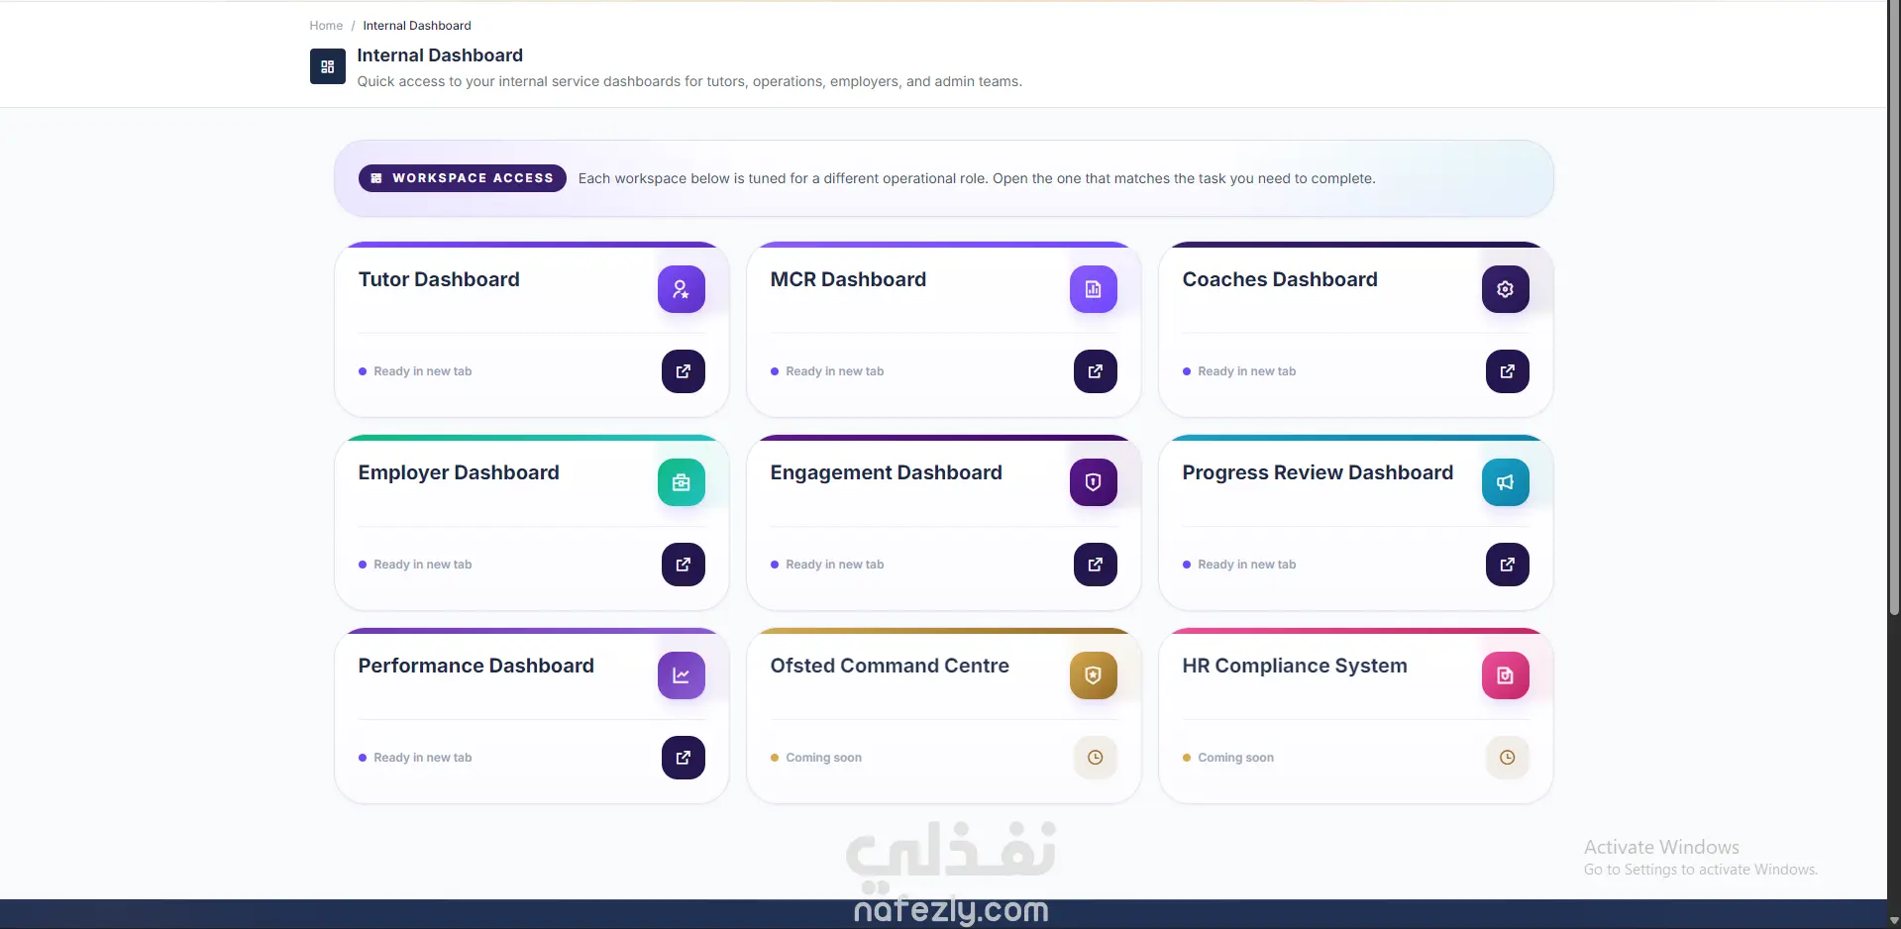
Task: Click the Internal Dashboard grid icon
Action: tap(327, 66)
